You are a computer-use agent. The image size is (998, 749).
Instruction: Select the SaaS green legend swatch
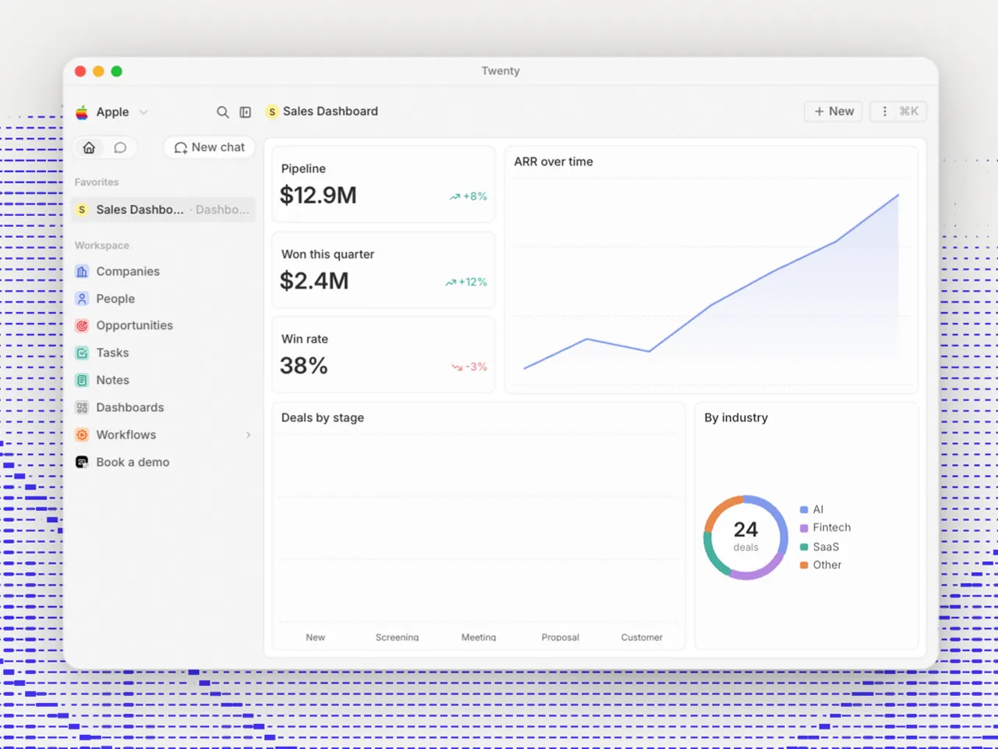[804, 547]
